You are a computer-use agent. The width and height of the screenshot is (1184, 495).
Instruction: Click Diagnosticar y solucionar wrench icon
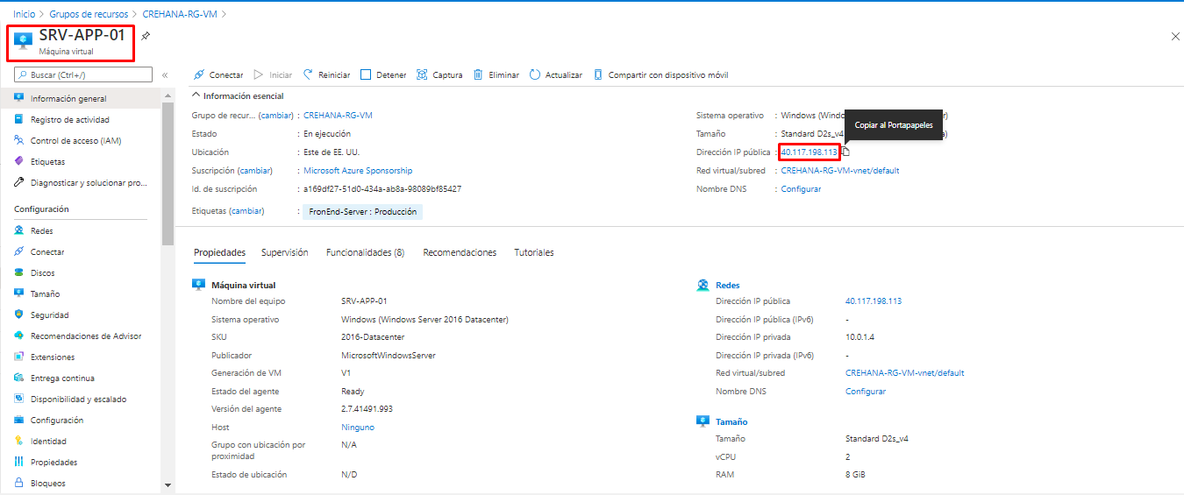(x=19, y=182)
